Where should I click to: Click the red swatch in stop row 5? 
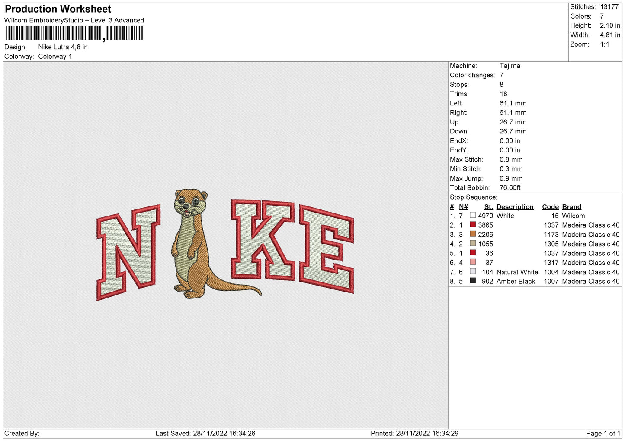[473, 253]
